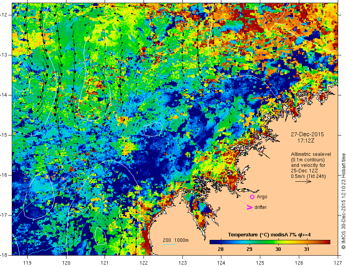Click the longitude axis label '122'

click(x=144, y=263)
